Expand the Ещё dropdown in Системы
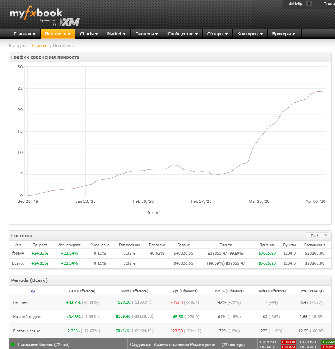 [x=317, y=236]
